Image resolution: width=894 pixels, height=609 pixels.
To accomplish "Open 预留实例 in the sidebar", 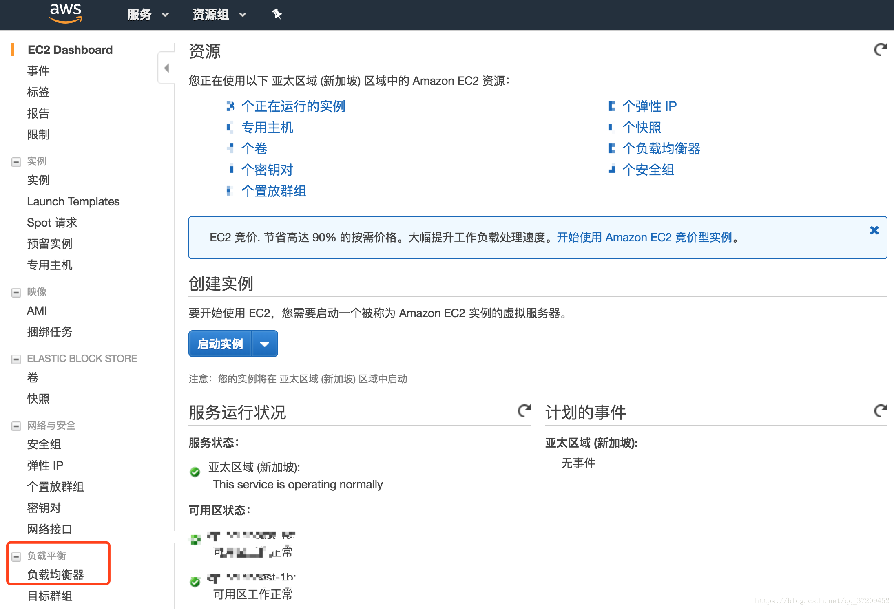I will [x=50, y=244].
